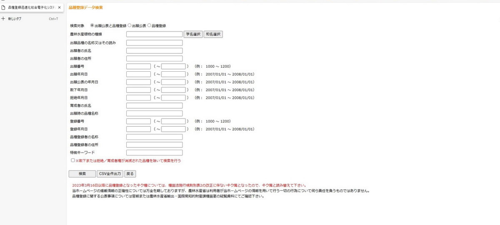Select the 品種登録迅速化総合電子化システム browser tab
This screenshot has height=225, width=500.
click(x=32, y=7)
